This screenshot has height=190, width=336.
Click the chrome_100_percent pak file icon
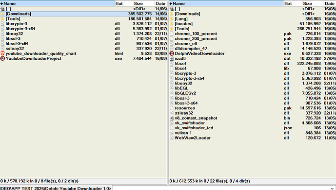172,34
